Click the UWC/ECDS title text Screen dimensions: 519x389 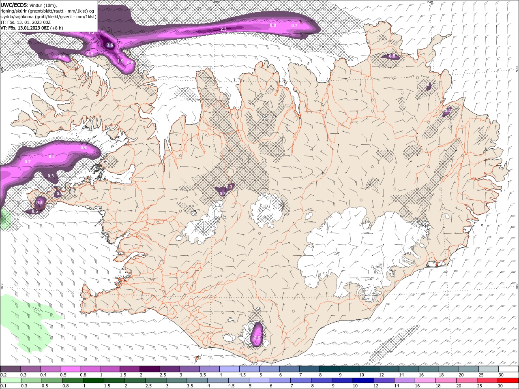tap(13, 5)
